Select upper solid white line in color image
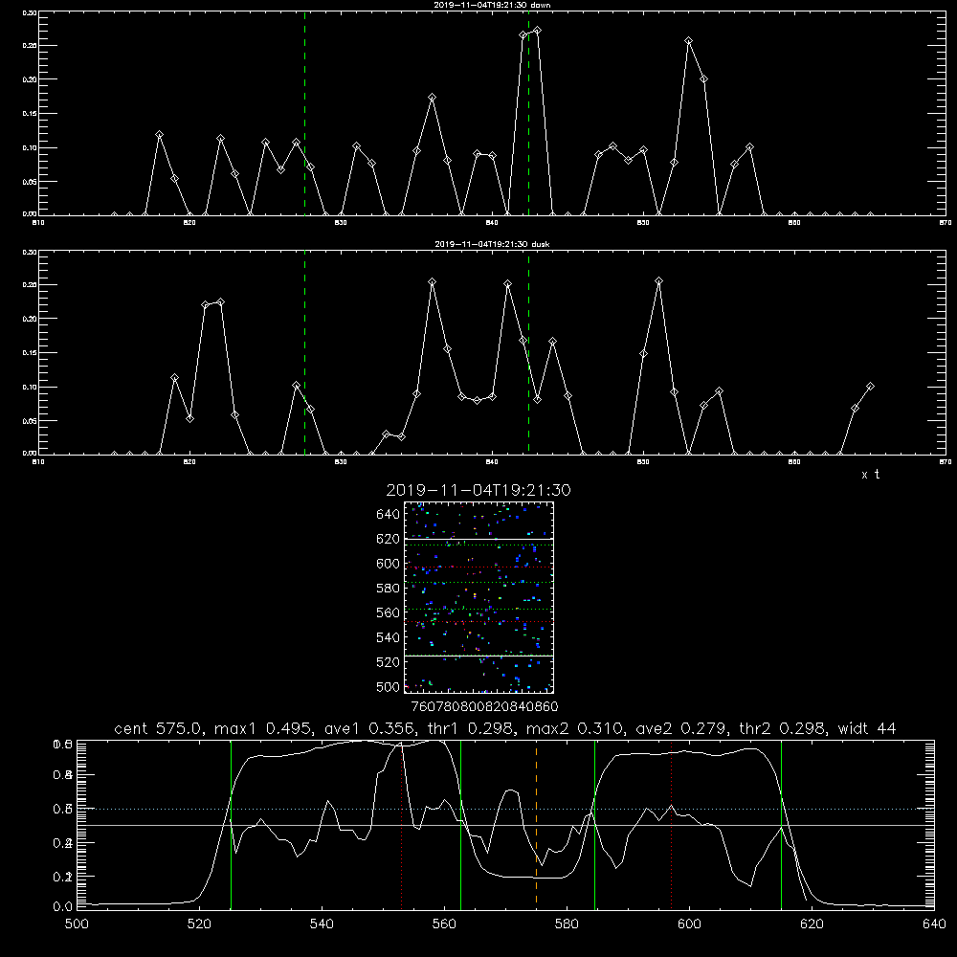The width and height of the screenshot is (957, 957). (x=479, y=539)
